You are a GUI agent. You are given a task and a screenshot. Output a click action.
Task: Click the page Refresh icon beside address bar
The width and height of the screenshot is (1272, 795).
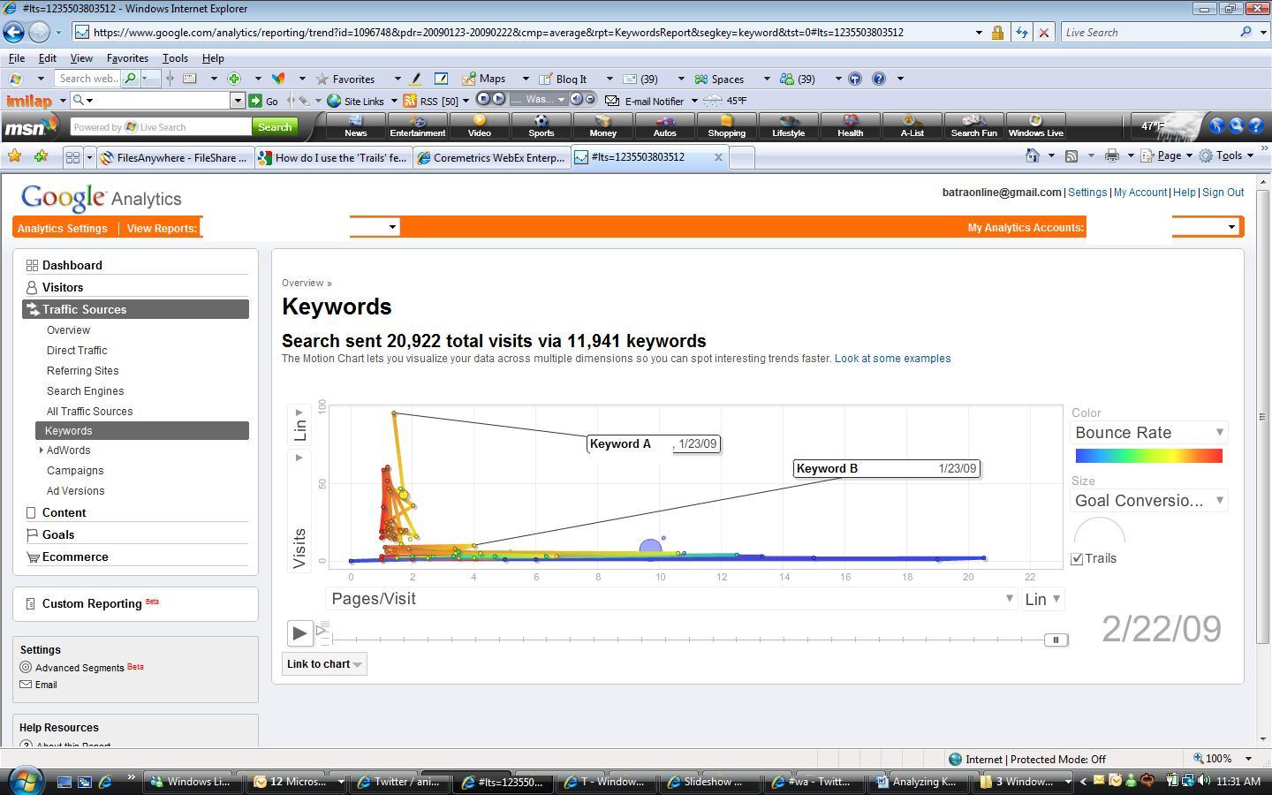(1021, 33)
